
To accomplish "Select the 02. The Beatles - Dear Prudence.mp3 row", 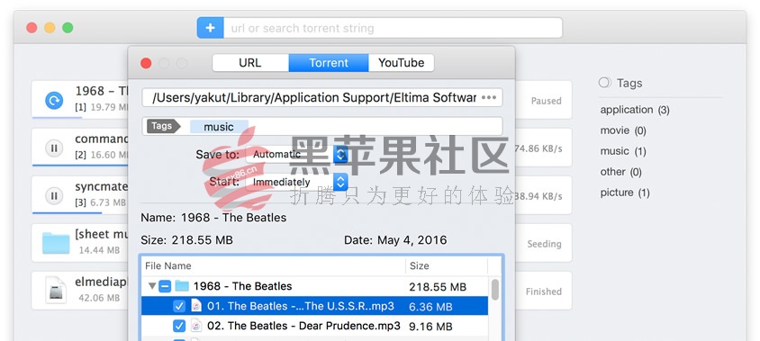I will 314,326.
